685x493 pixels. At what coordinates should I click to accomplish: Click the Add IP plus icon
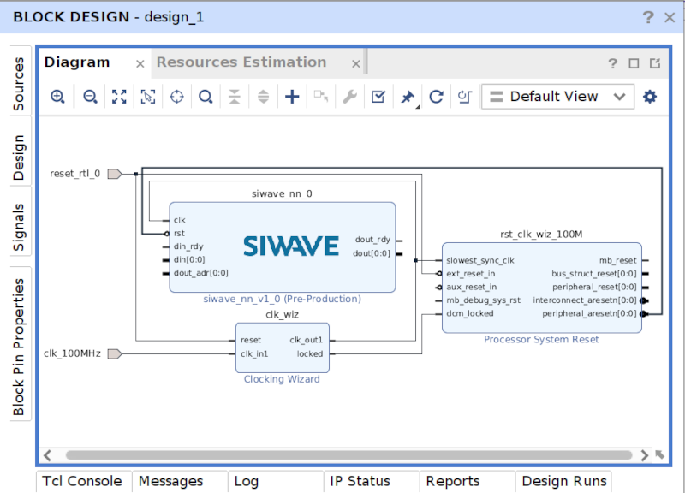291,96
